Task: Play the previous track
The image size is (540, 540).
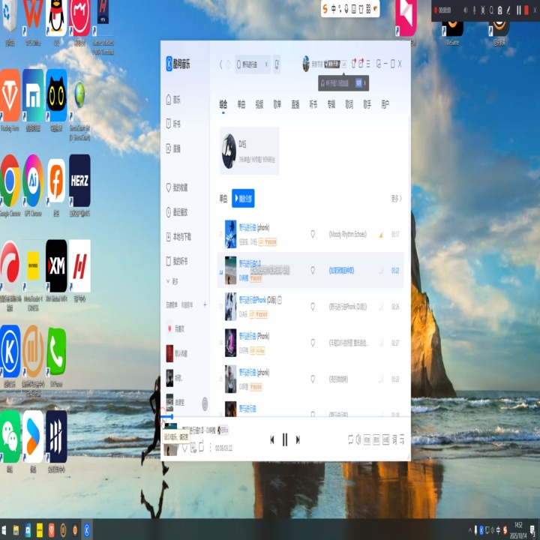Action: point(272,439)
